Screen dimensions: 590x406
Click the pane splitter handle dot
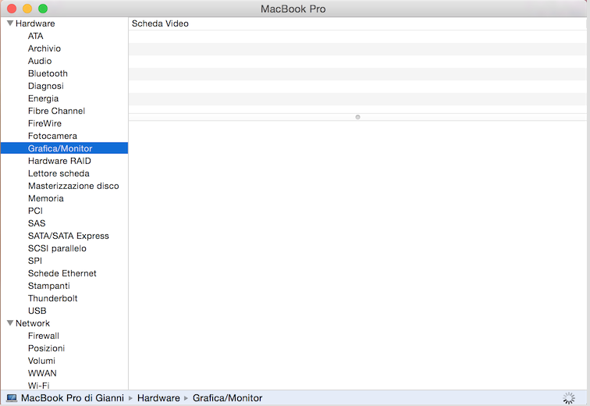(x=357, y=117)
